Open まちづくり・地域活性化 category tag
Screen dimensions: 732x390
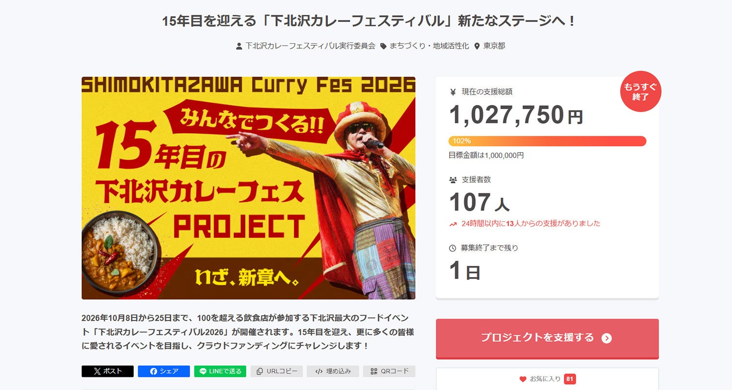pos(429,46)
